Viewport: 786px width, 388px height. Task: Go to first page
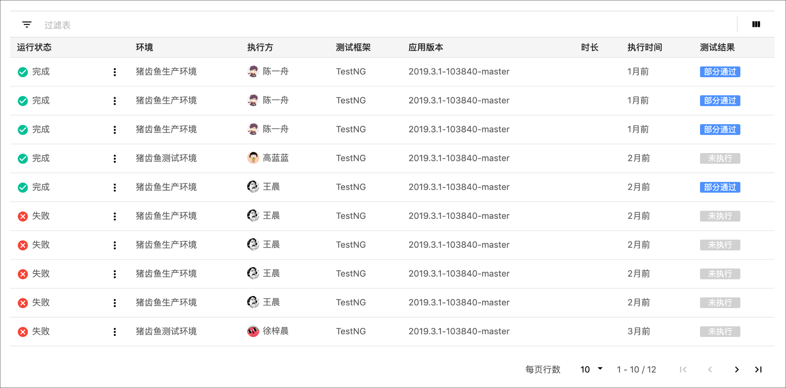pos(683,369)
